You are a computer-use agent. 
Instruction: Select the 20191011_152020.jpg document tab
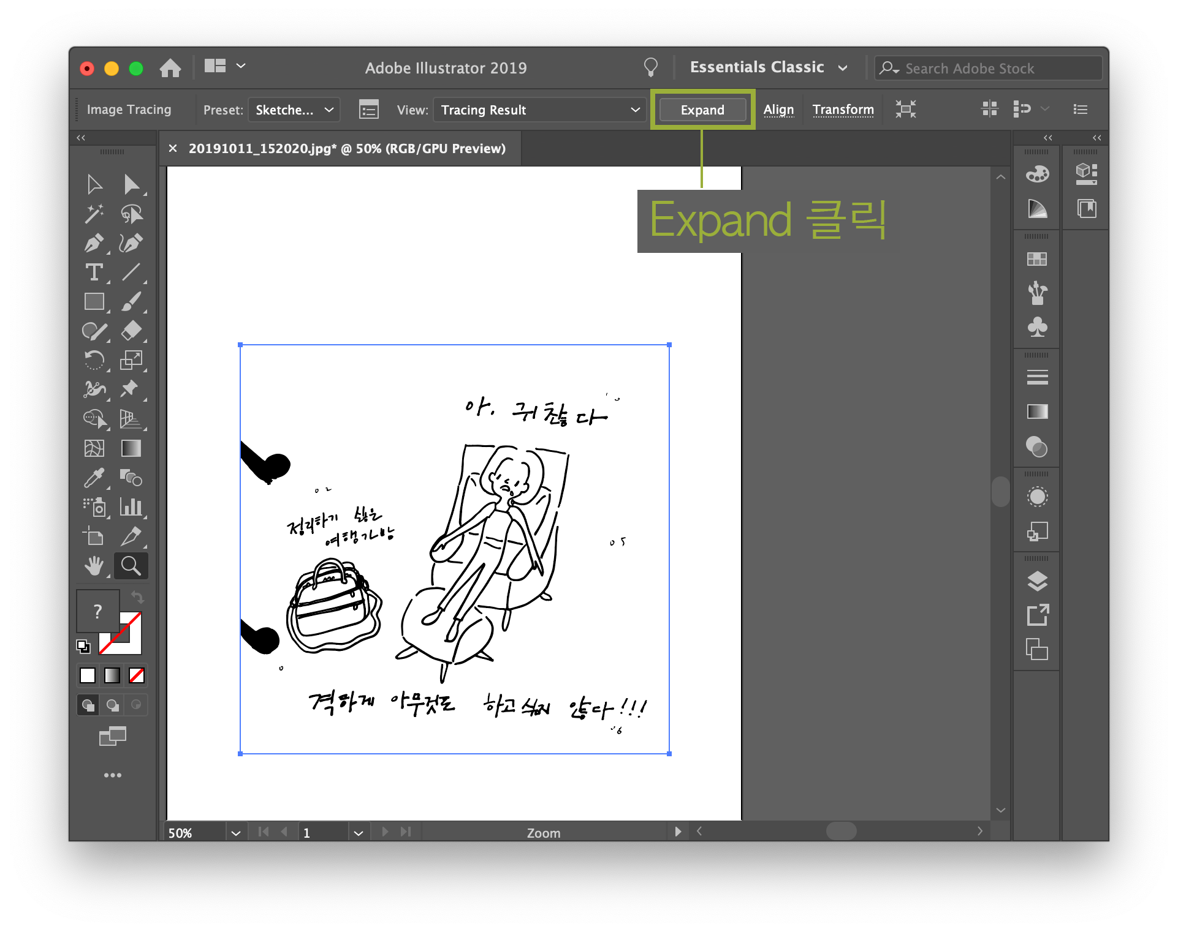[347, 148]
